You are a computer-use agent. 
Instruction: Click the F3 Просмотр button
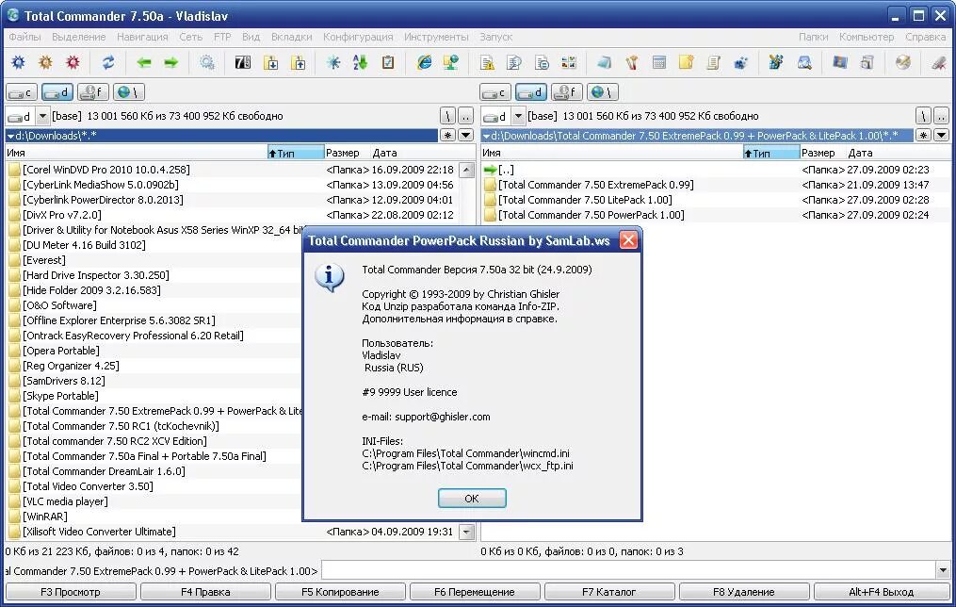pos(71,592)
